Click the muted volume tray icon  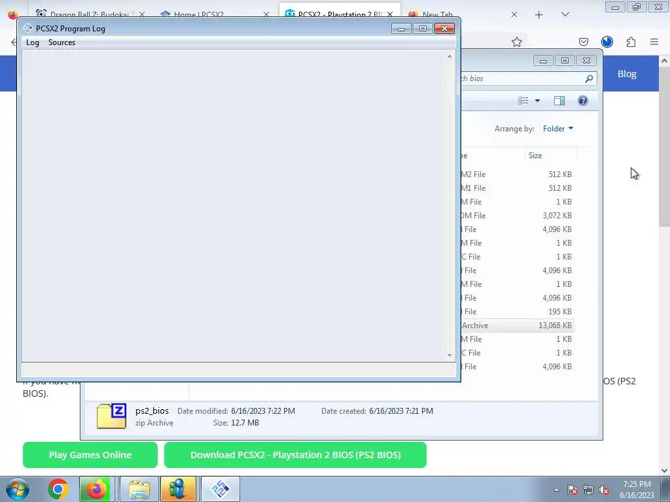click(604, 490)
